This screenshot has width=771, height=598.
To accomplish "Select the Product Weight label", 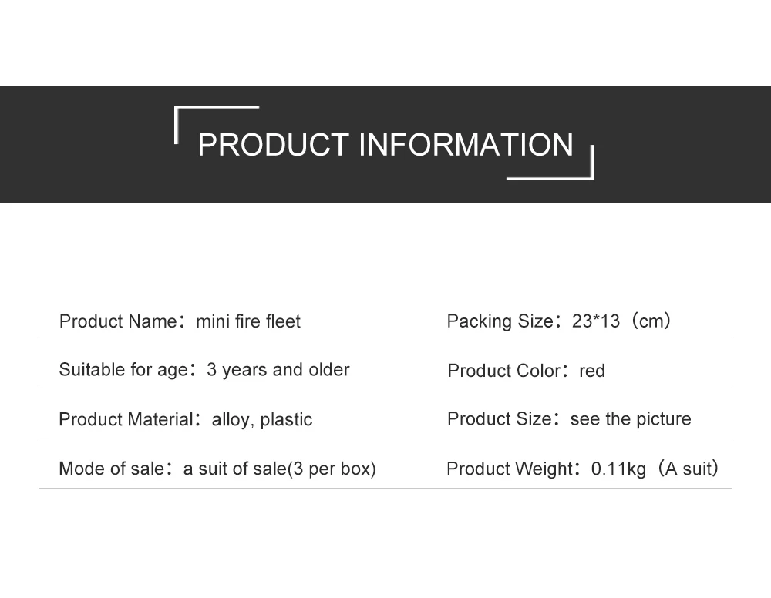I will point(510,469).
